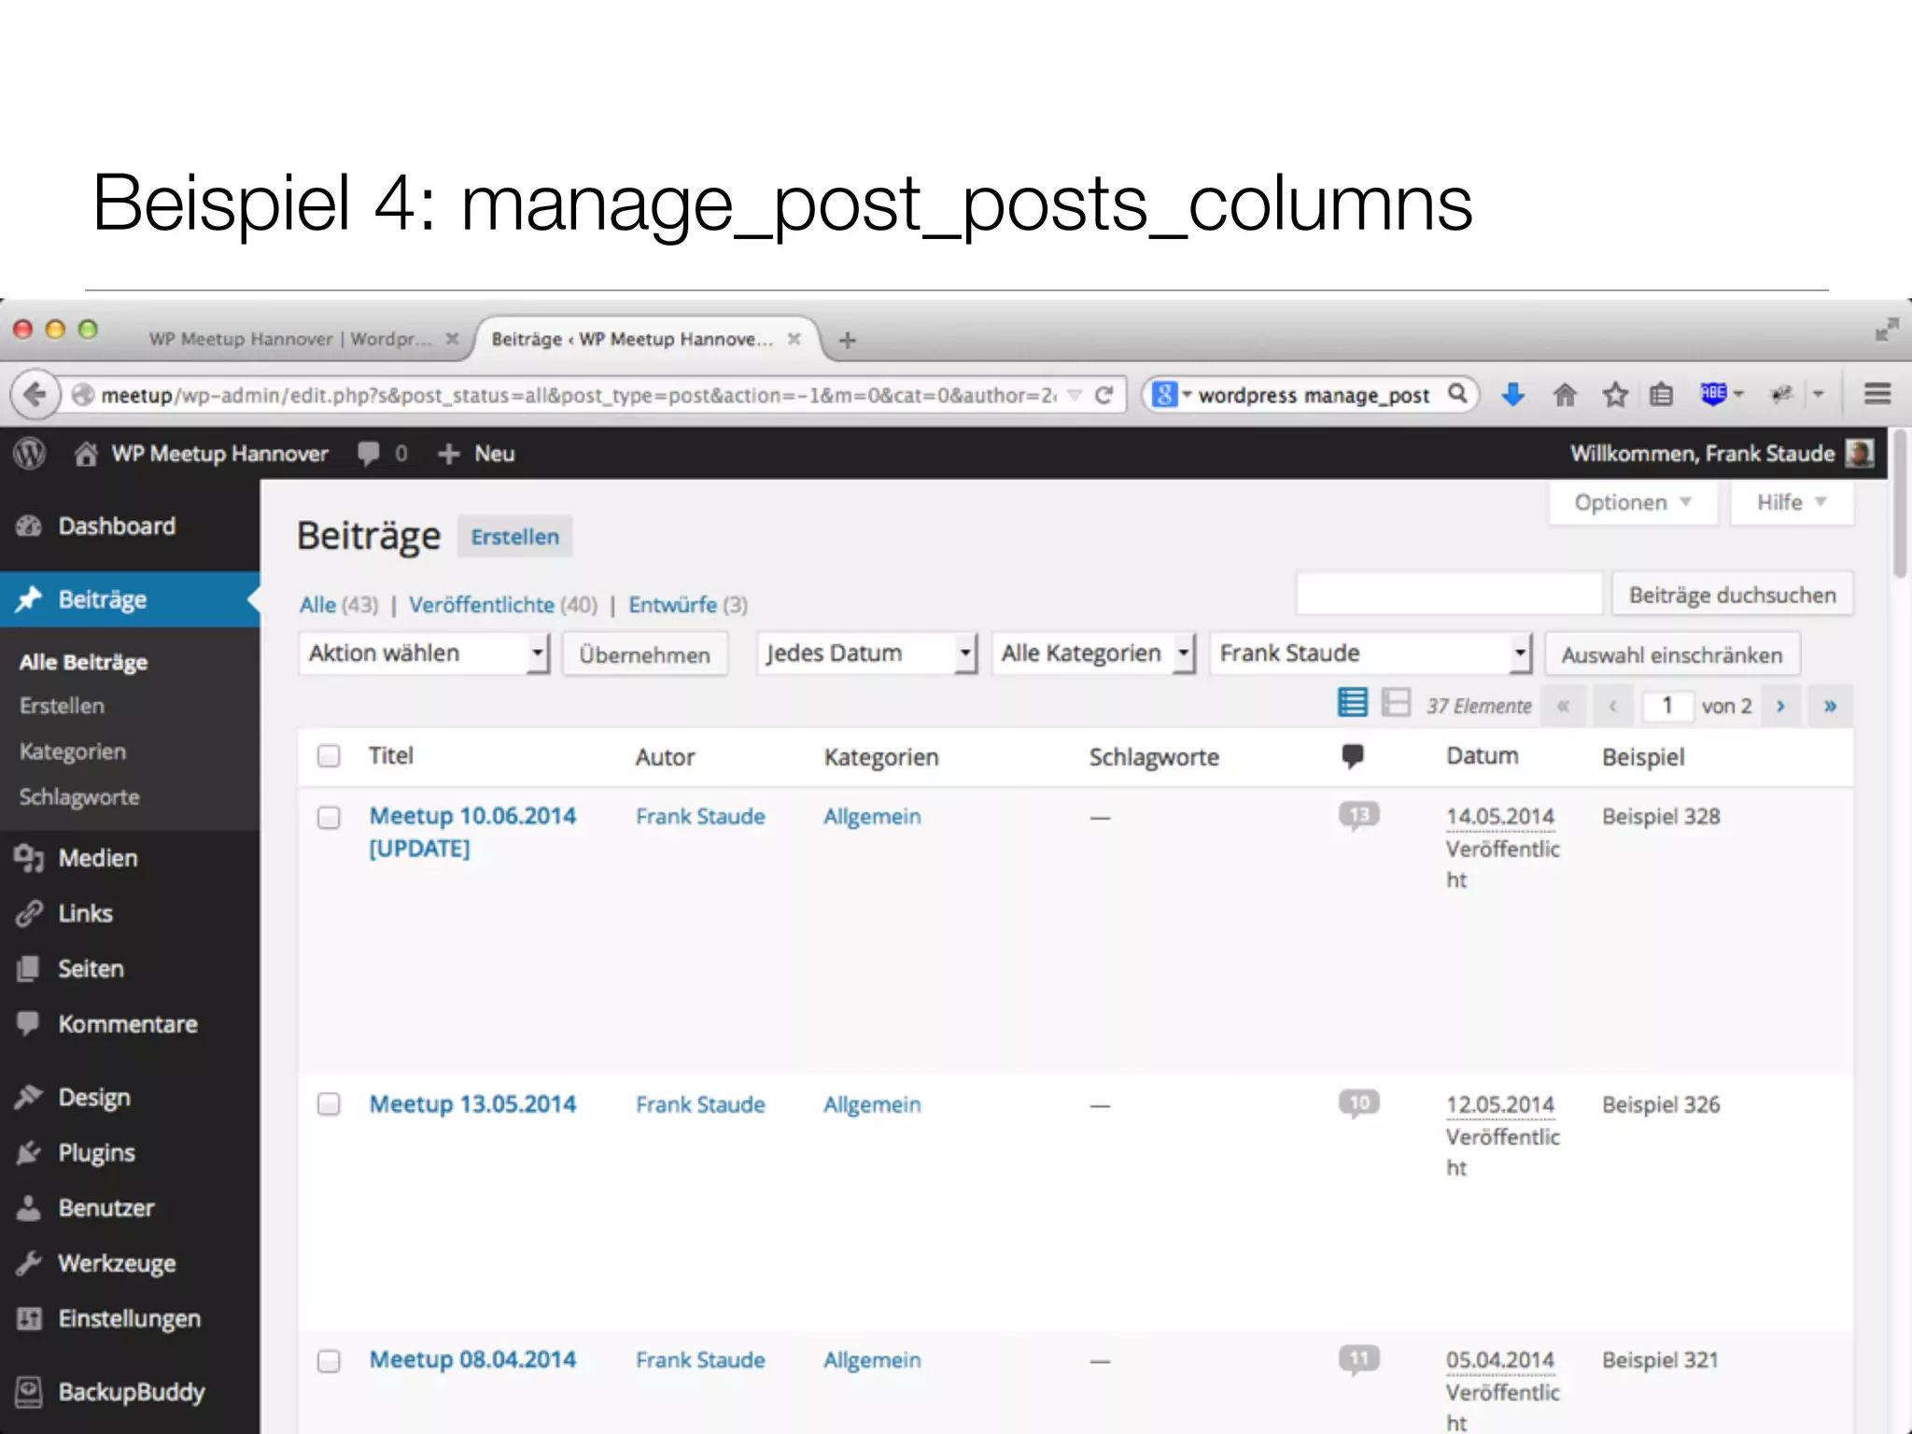Check the Meetup 10.06.2014 [UPDATE] row checkbox
This screenshot has width=1912, height=1434.
(x=329, y=818)
